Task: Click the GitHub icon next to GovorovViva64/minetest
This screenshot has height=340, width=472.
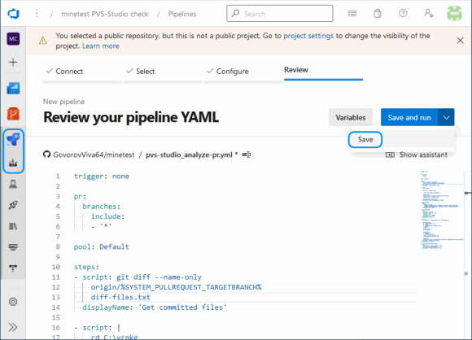Action: [46, 155]
